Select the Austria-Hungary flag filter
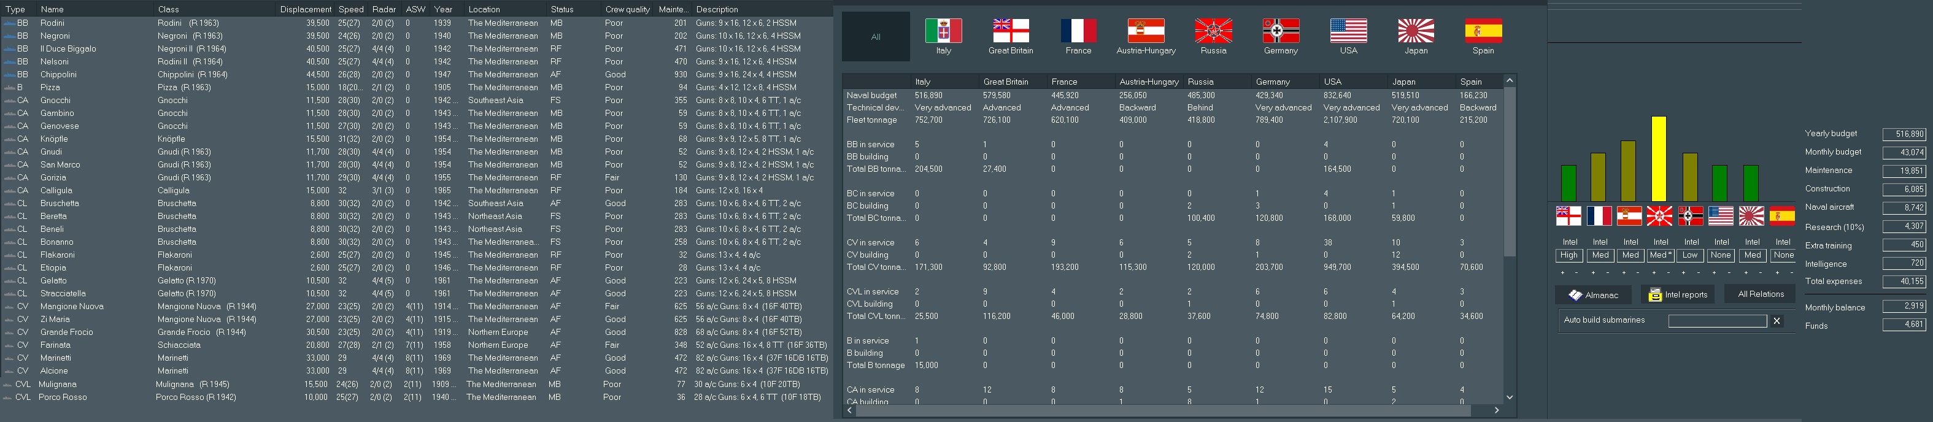The height and width of the screenshot is (422, 1933). (x=1146, y=31)
